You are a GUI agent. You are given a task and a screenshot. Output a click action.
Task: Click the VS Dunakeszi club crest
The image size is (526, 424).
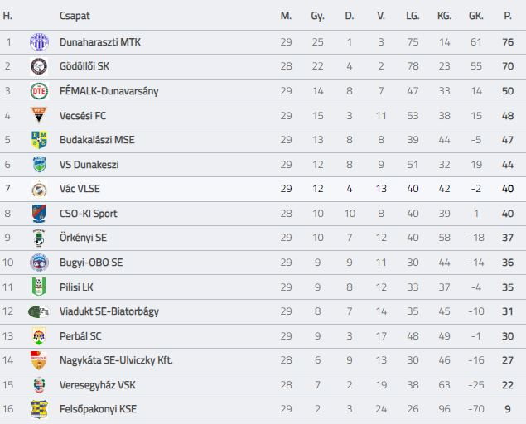pyautogui.click(x=39, y=164)
